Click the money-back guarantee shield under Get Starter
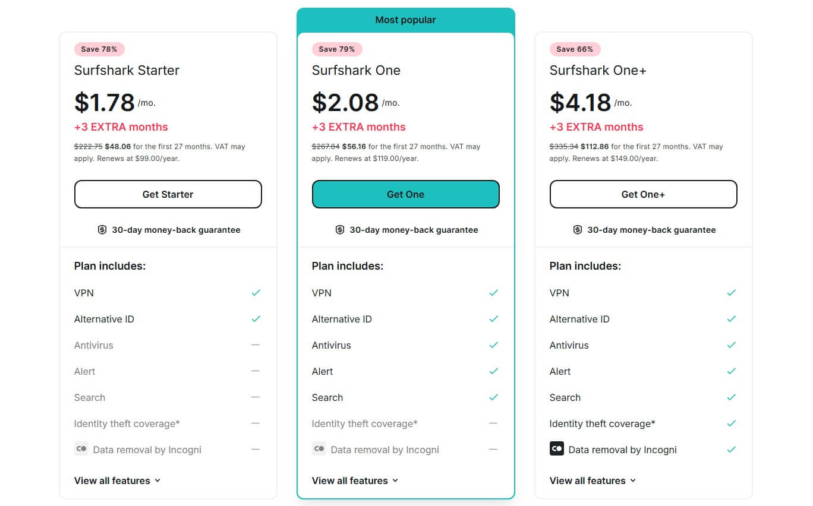The height and width of the screenshot is (506, 813). click(x=102, y=229)
